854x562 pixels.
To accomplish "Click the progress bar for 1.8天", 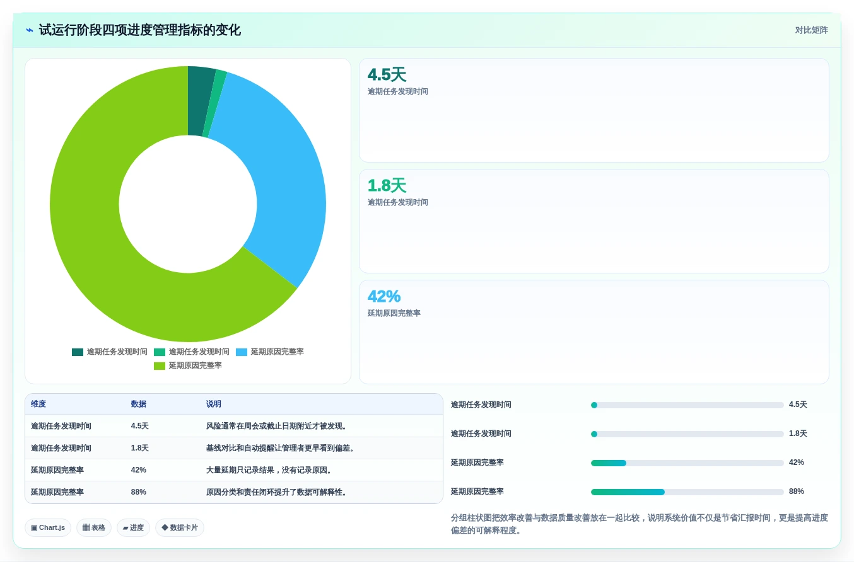I will pos(687,434).
